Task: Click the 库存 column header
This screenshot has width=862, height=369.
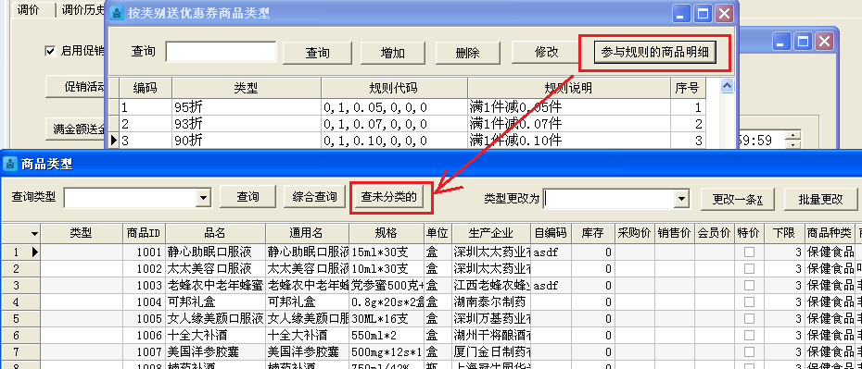Action: pos(592,234)
